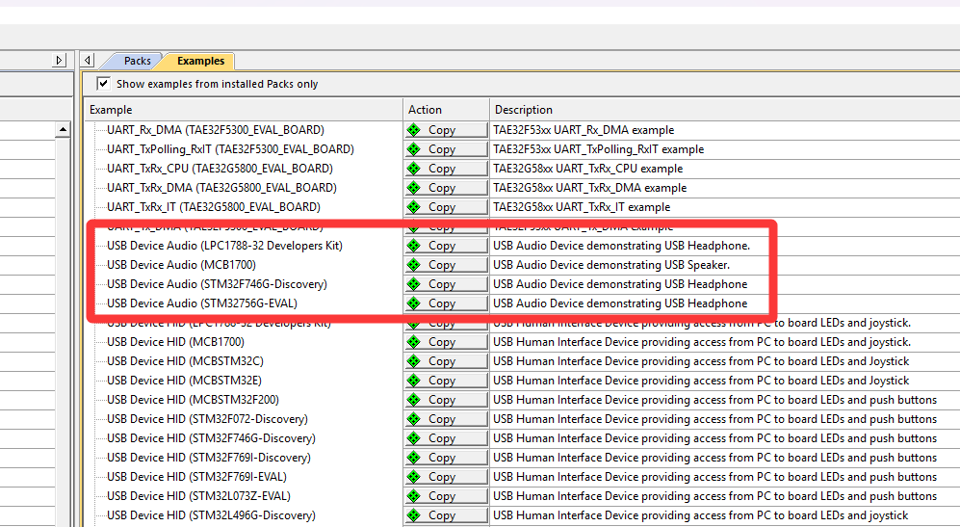Image resolution: width=960 pixels, height=527 pixels.
Task: Select USB Device HID (MCBSTM32F200) row
Action: 193,400
